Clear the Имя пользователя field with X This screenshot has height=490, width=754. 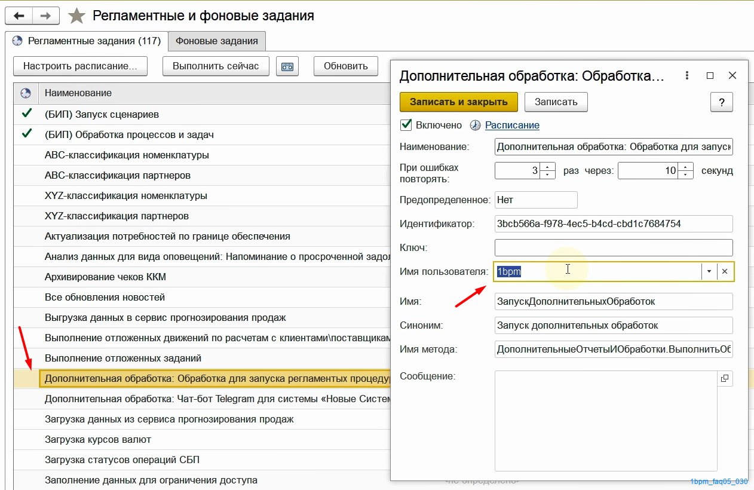click(725, 271)
